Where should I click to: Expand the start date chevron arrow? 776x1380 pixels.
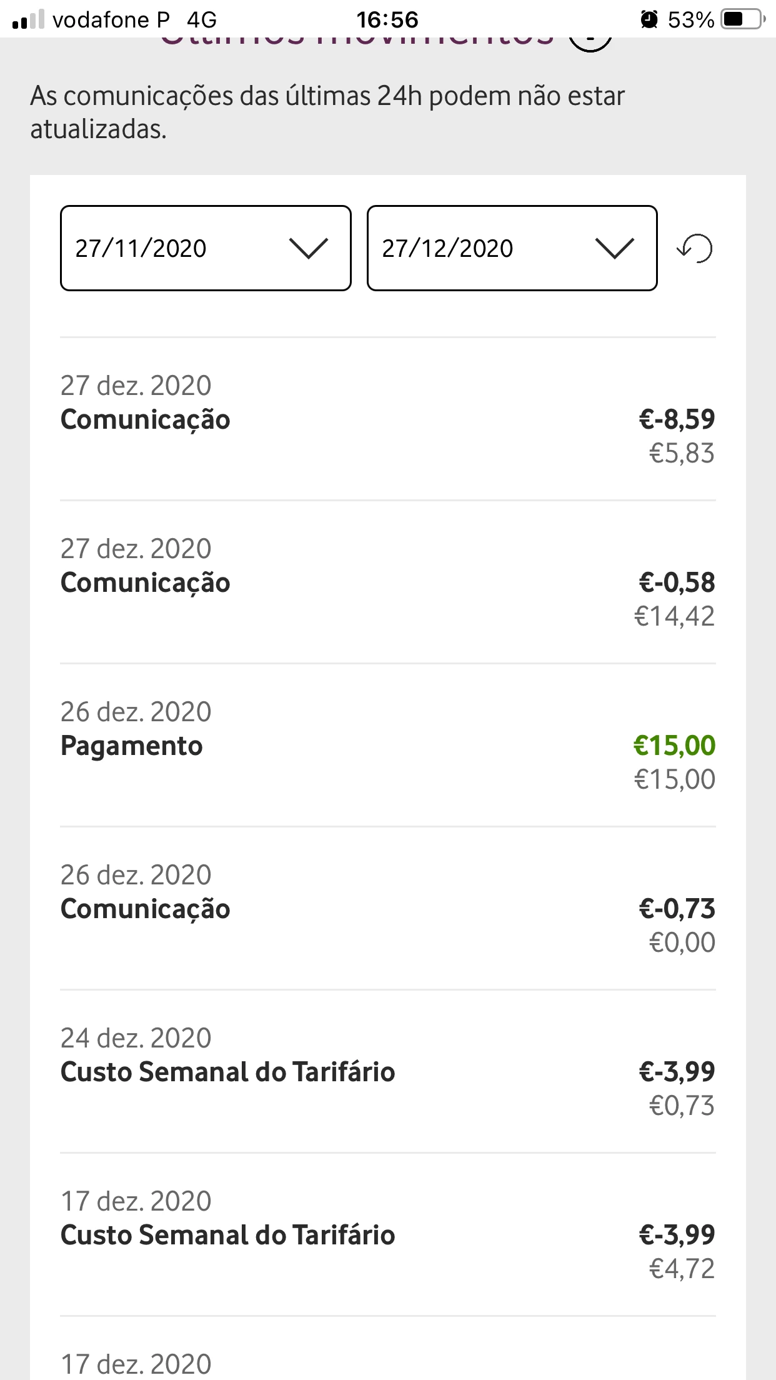pyautogui.click(x=309, y=248)
